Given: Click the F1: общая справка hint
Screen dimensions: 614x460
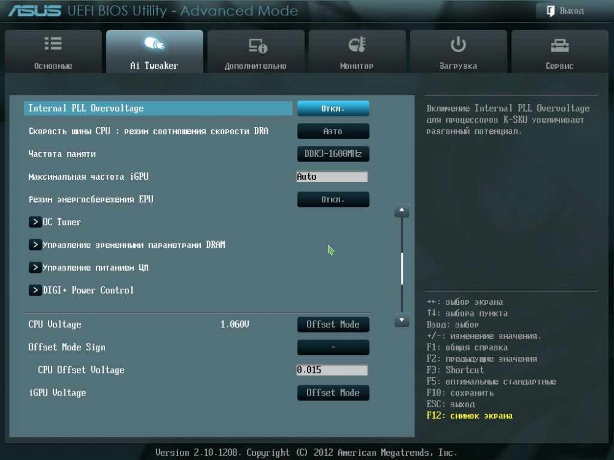Looking at the screenshot, I should pos(467,347).
